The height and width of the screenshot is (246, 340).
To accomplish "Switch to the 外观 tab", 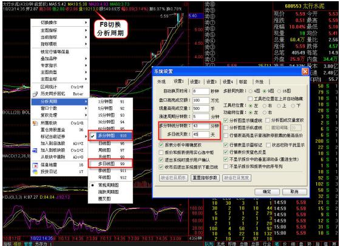I will pos(161,82).
